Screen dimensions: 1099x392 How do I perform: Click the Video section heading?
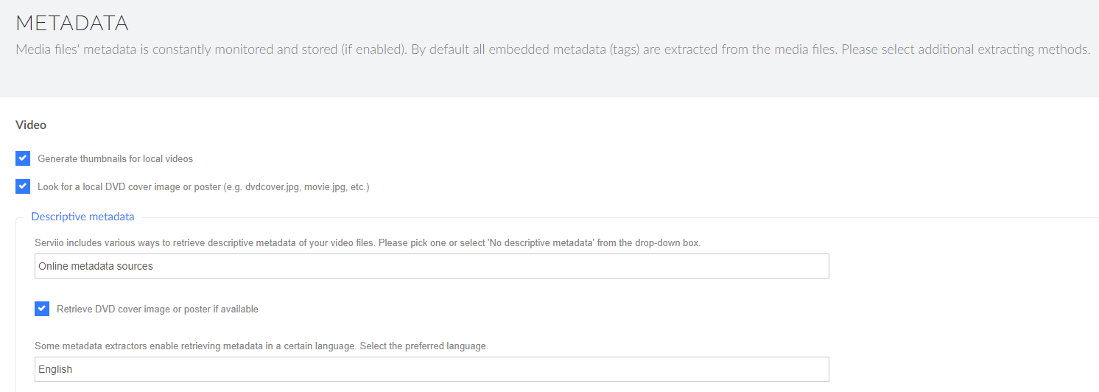pyautogui.click(x=31, y=125)
